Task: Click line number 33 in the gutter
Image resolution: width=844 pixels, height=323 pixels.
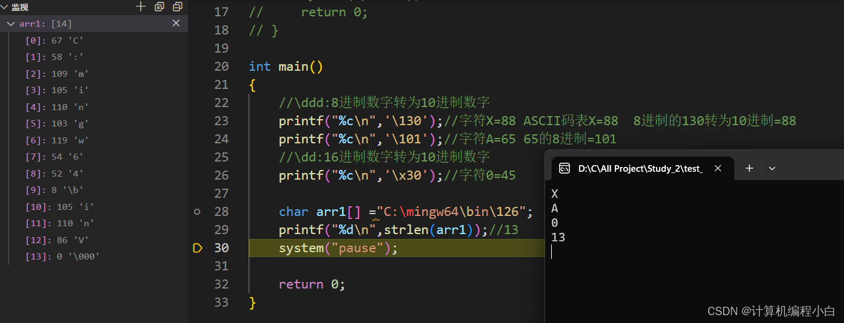Action: coord(221,302)
